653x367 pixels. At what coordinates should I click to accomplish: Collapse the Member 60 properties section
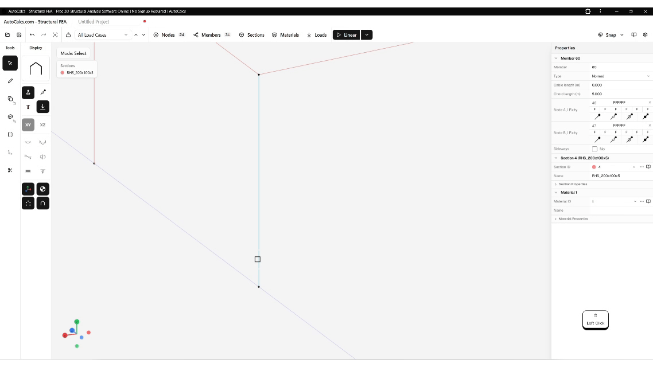coord(555,58)
